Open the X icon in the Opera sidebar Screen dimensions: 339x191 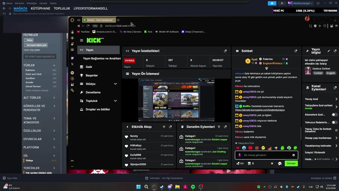coord(72,64)
